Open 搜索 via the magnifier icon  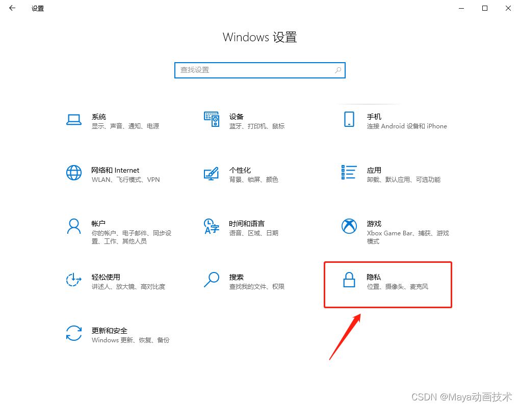(212, 281)
